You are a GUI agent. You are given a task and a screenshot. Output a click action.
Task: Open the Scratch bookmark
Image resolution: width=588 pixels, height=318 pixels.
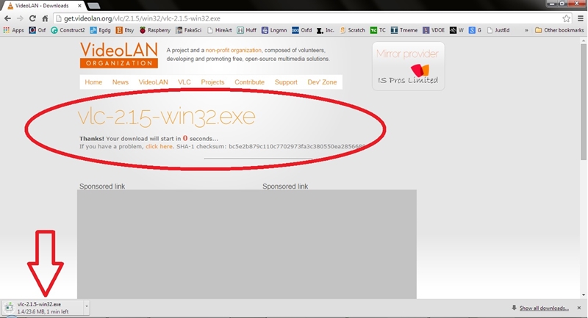pos(352,30)
